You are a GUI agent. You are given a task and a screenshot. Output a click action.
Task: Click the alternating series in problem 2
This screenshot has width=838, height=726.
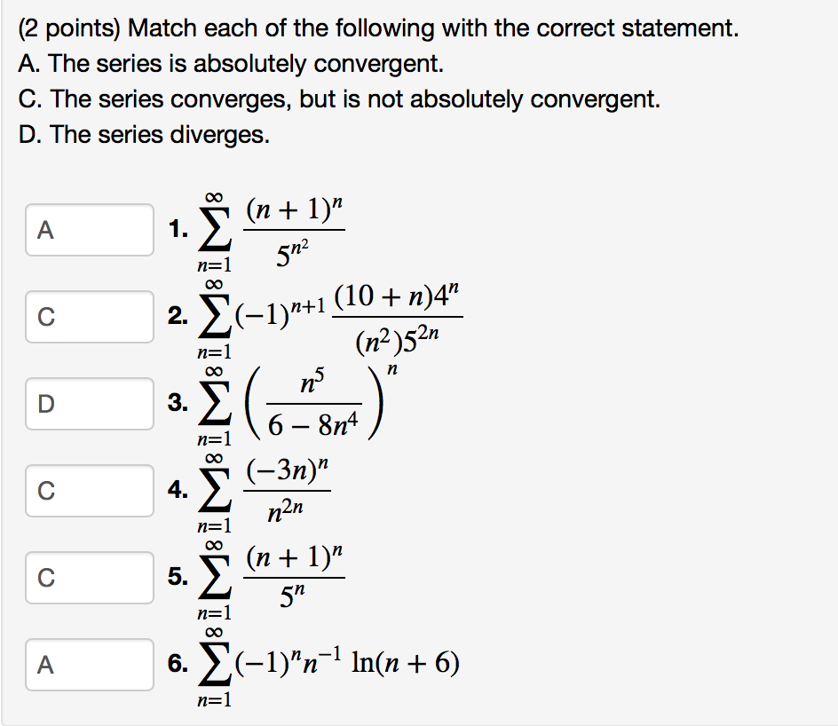346,315
